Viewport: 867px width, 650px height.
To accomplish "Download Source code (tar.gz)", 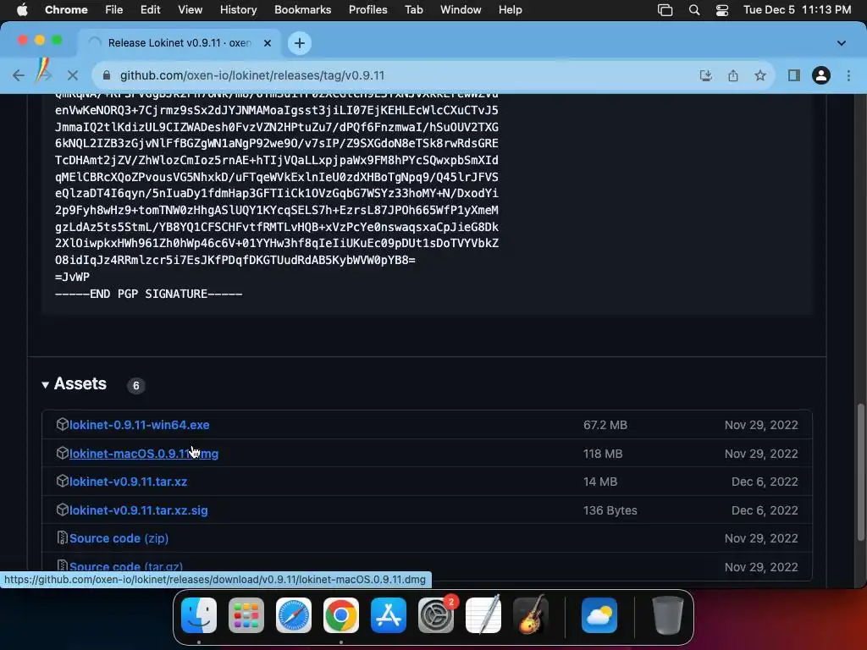I will 126,567.
